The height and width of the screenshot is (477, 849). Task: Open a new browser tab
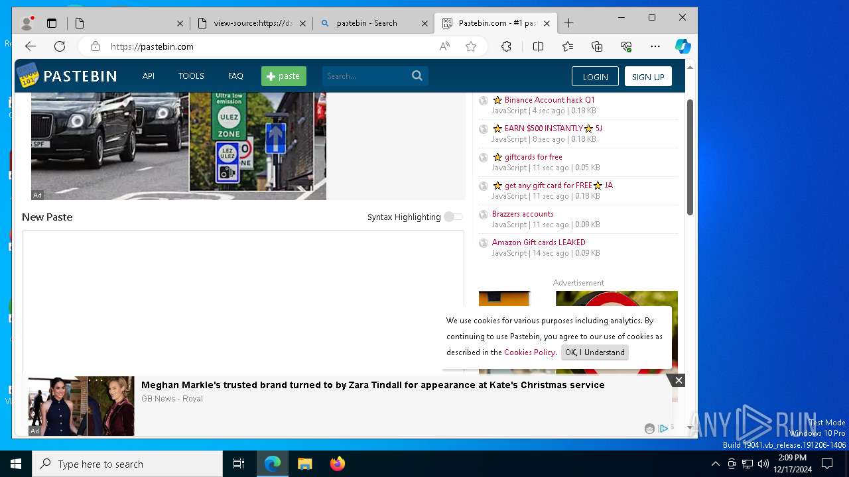pos(568,23)
